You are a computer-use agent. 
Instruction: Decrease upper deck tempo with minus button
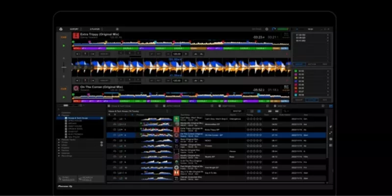pyautogui.click(x=168, y=54)
